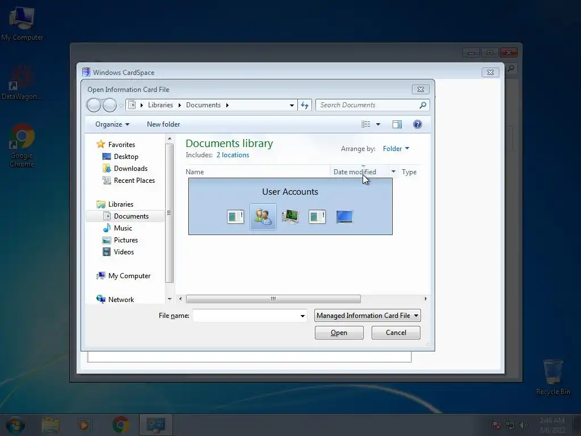Open My Computer desktop icon
The width and height of the screenshot is (581, 436).
pyautogui.click(x=22, y=23)
